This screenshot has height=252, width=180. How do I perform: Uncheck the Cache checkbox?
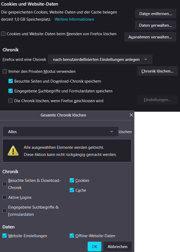tap(72, 190)
